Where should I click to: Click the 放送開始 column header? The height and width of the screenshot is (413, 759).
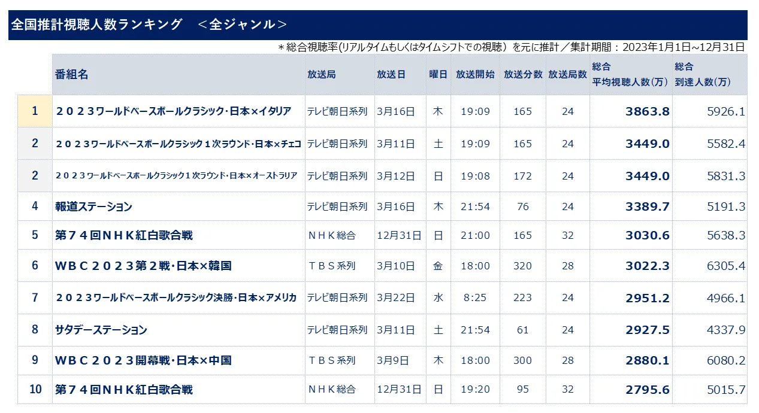coord(475,75)
